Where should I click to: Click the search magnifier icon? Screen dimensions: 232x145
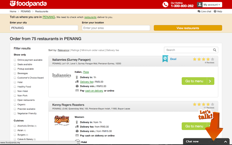click(214, 50)
